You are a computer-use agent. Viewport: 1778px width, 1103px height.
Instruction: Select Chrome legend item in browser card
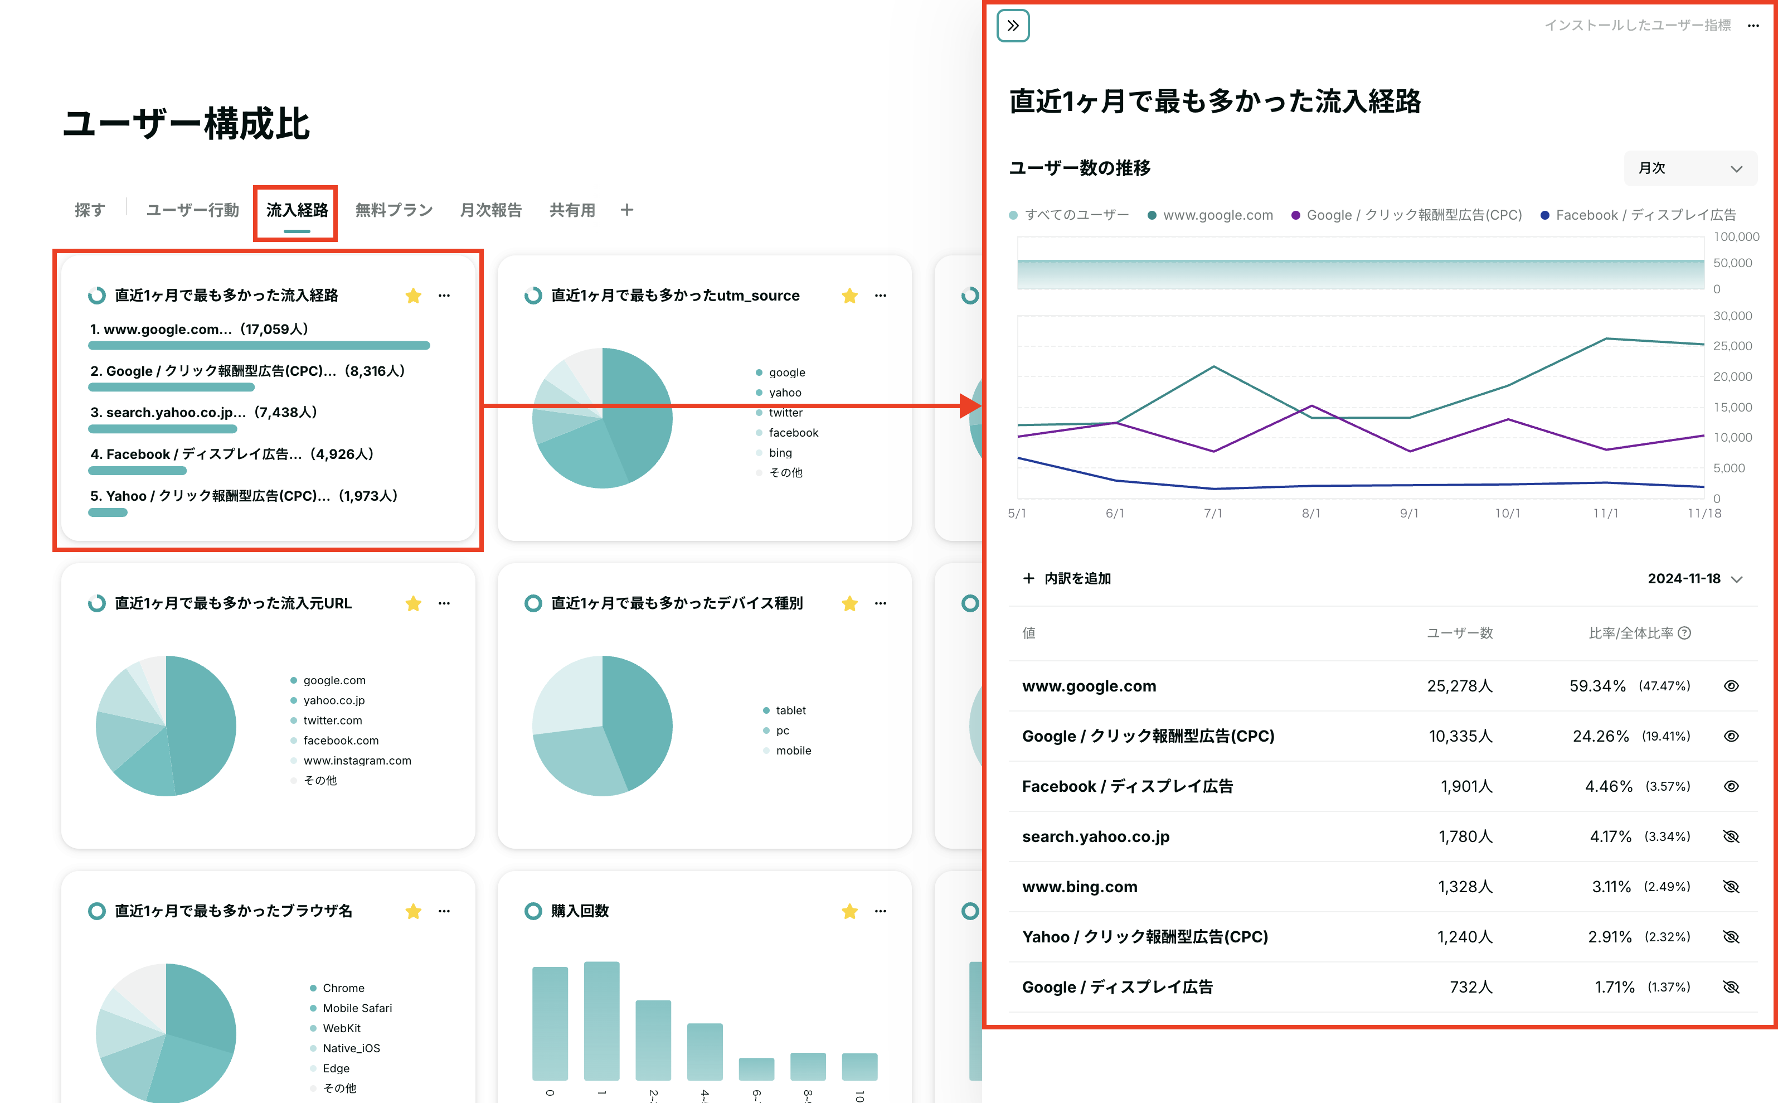(337, 989)
